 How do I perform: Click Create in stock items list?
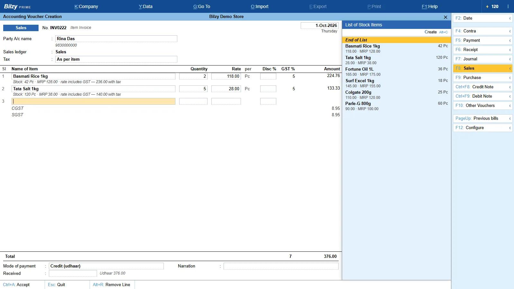tap(436, 32)
